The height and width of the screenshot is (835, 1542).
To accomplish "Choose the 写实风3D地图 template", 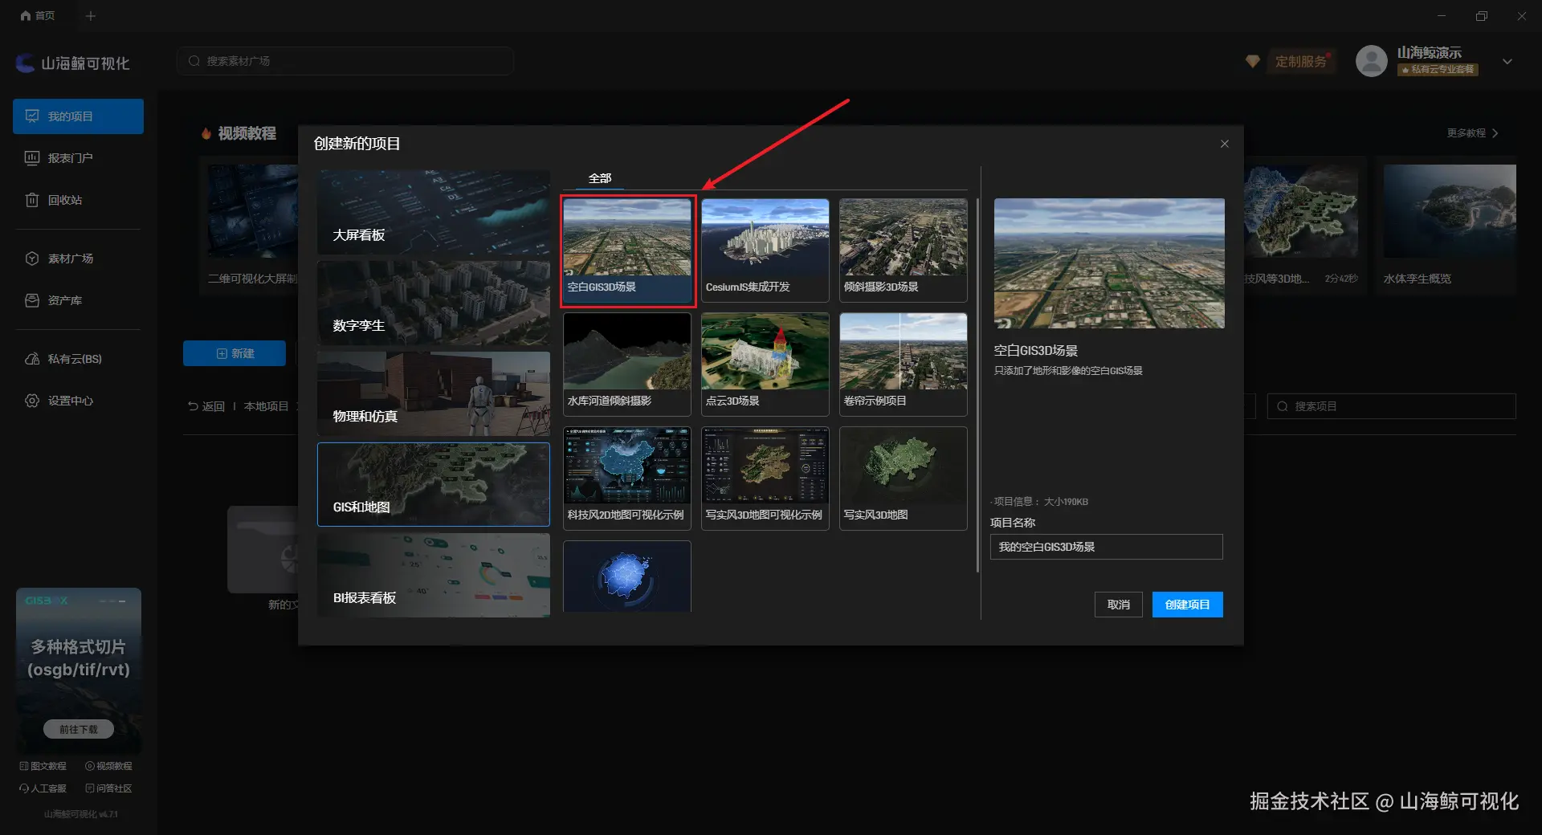I will click(x=904, y=479).
